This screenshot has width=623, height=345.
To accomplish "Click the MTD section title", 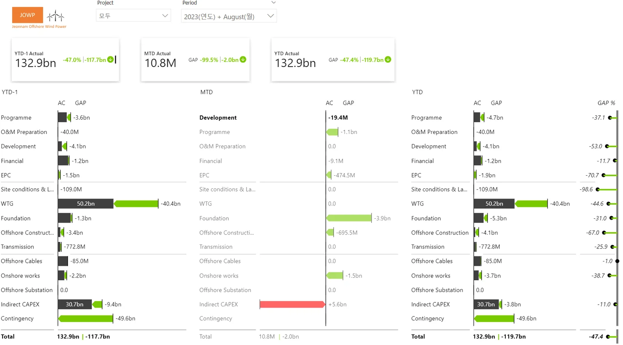I will (x=207, y=92).
